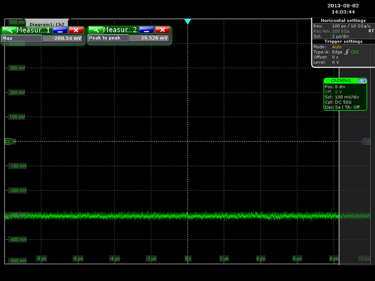
Task: Click the rising edge trigger slope icon
Action: click(347, 52)
